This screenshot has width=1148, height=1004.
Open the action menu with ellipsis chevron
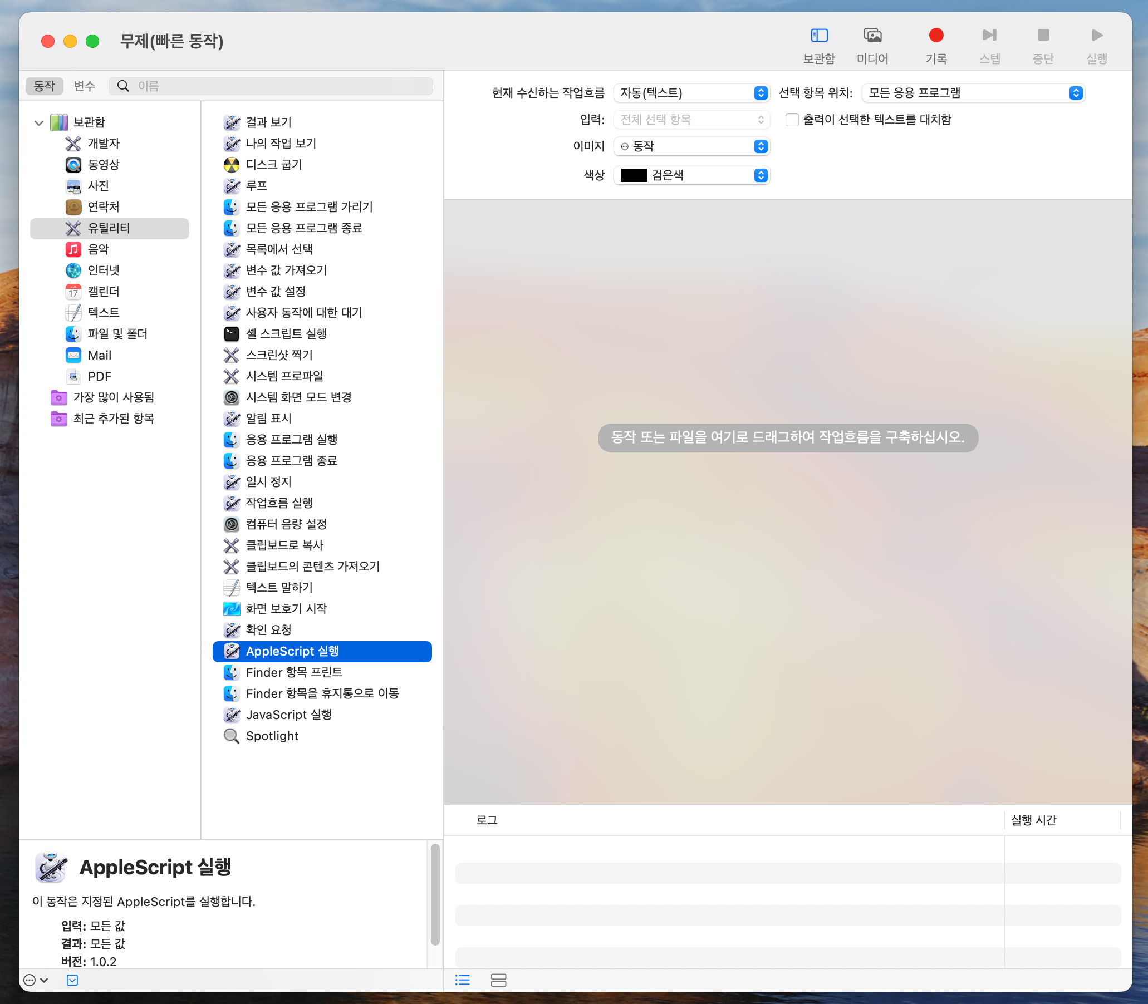point(36,980)
